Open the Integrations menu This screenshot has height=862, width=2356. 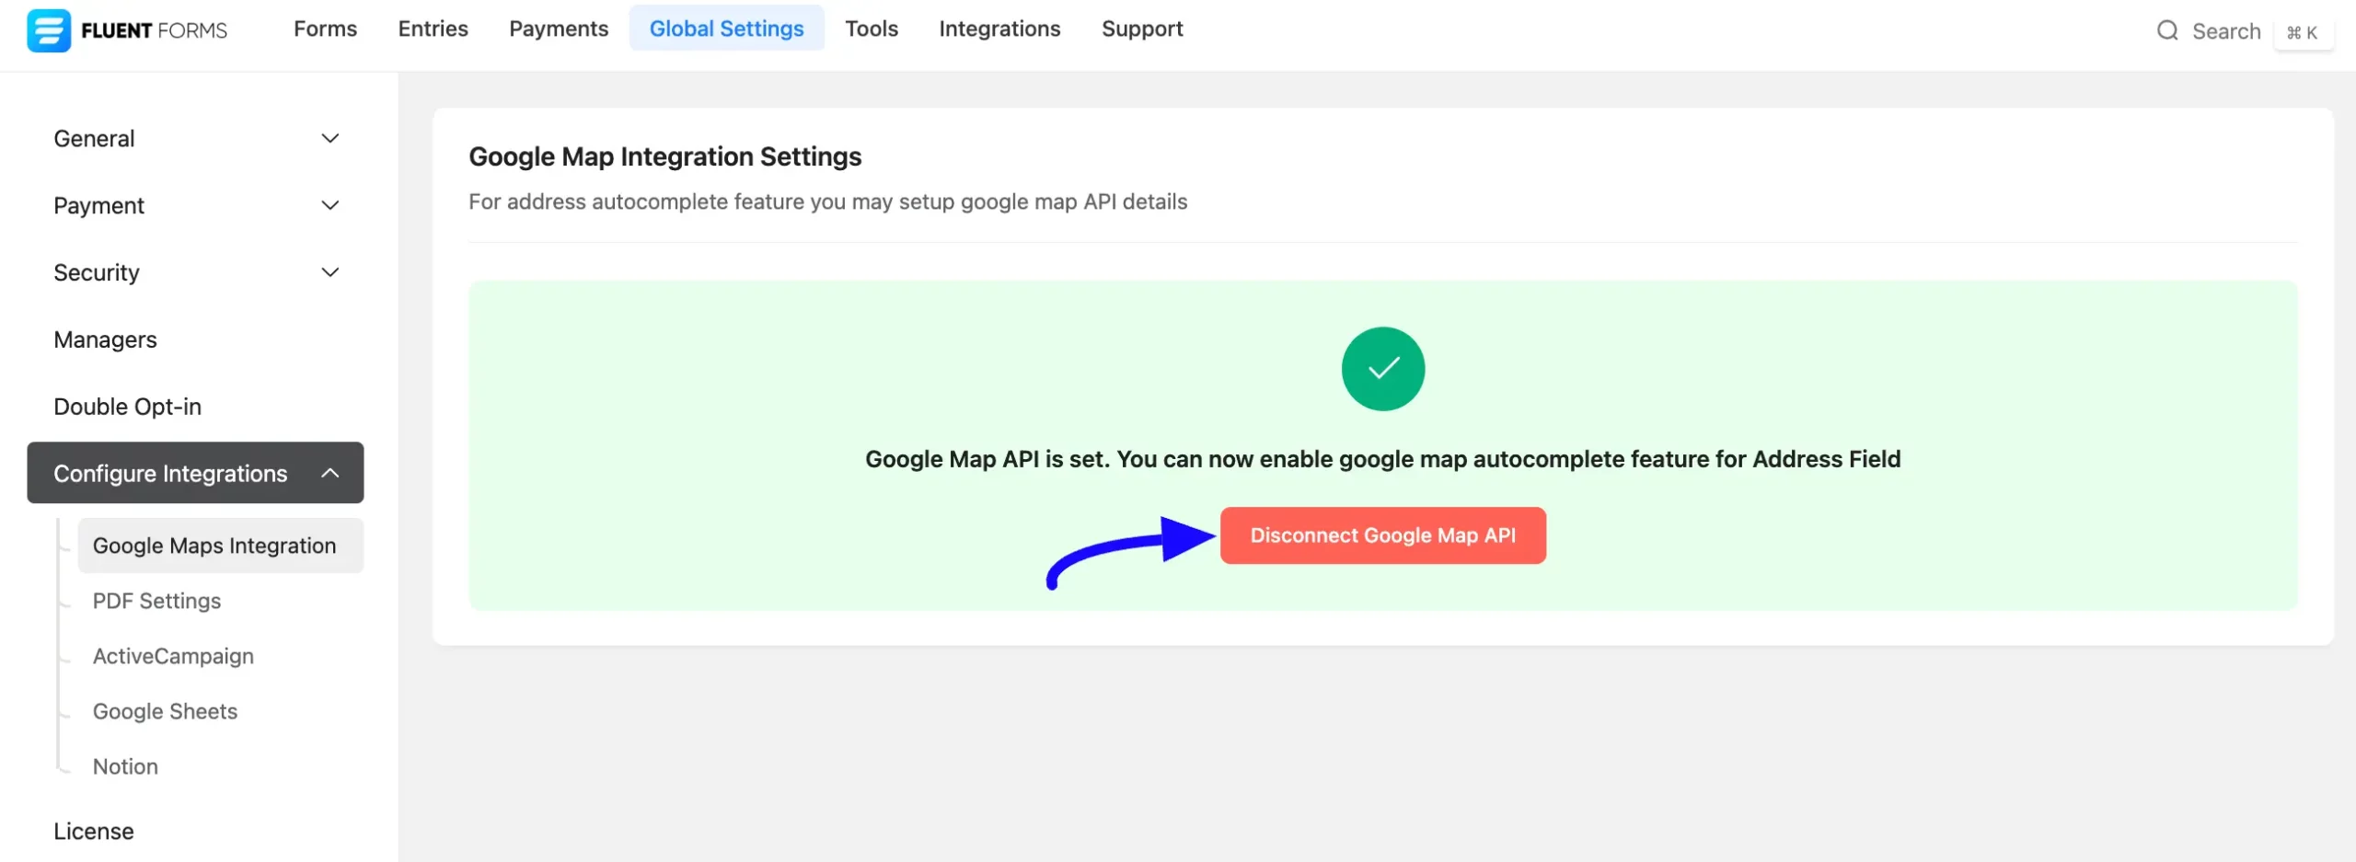(999, 29)
